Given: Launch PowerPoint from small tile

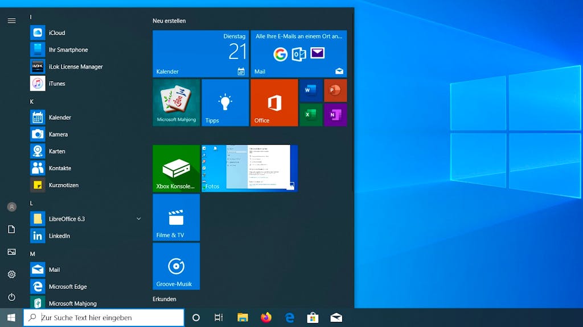Looking at the screenshot, I should 335,90.
